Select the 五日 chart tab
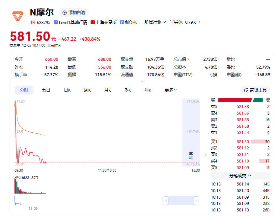This screenshot has height=218, width=276. tap(46, 90)
